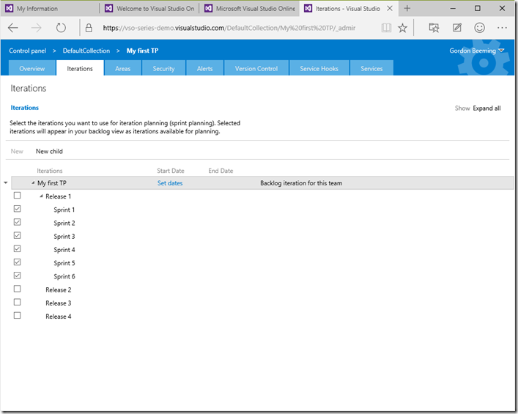Screen dimensions: 518x414
Task: Open the Areas tab
Action: [x=123, y=68]
